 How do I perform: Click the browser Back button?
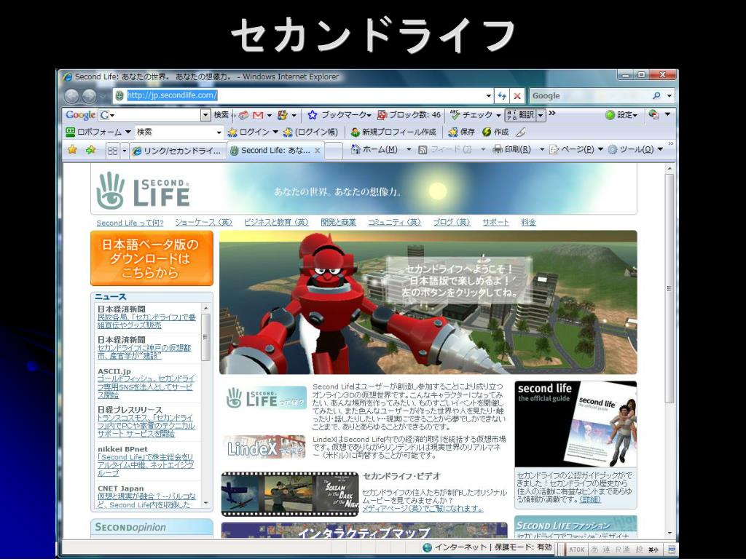click(72, 96)
